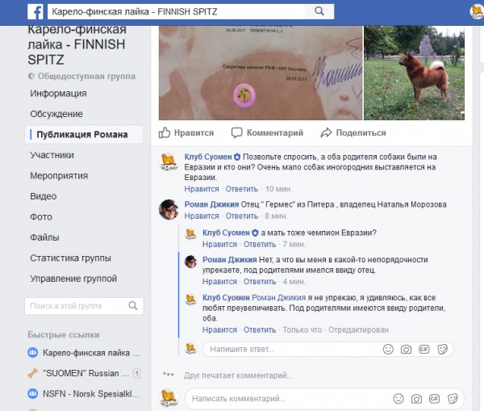This screenshot has width=484, height=411.
Task: Open Участники section in sidebar
Action: tap(52, 155)
